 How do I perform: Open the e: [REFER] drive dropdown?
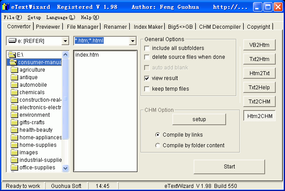(x=66, y=41)
